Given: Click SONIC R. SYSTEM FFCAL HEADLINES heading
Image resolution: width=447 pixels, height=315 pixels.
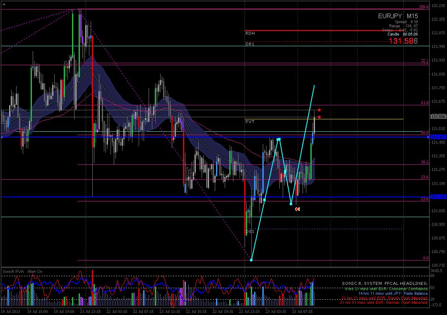Looking at the screenshot, I should tap(385, 284).
